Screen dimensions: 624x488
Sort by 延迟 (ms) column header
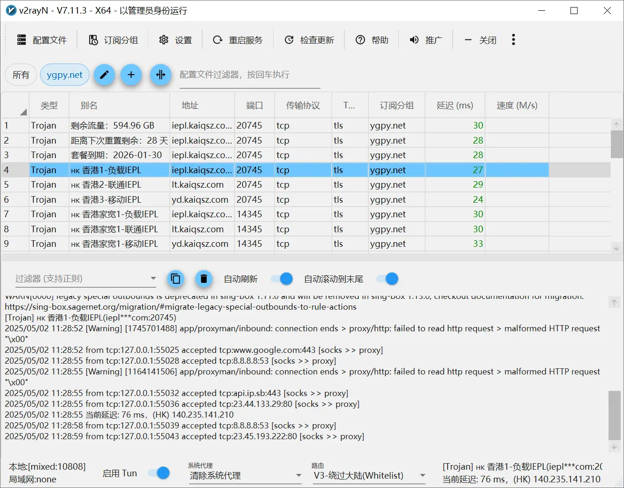coord(455,106)
